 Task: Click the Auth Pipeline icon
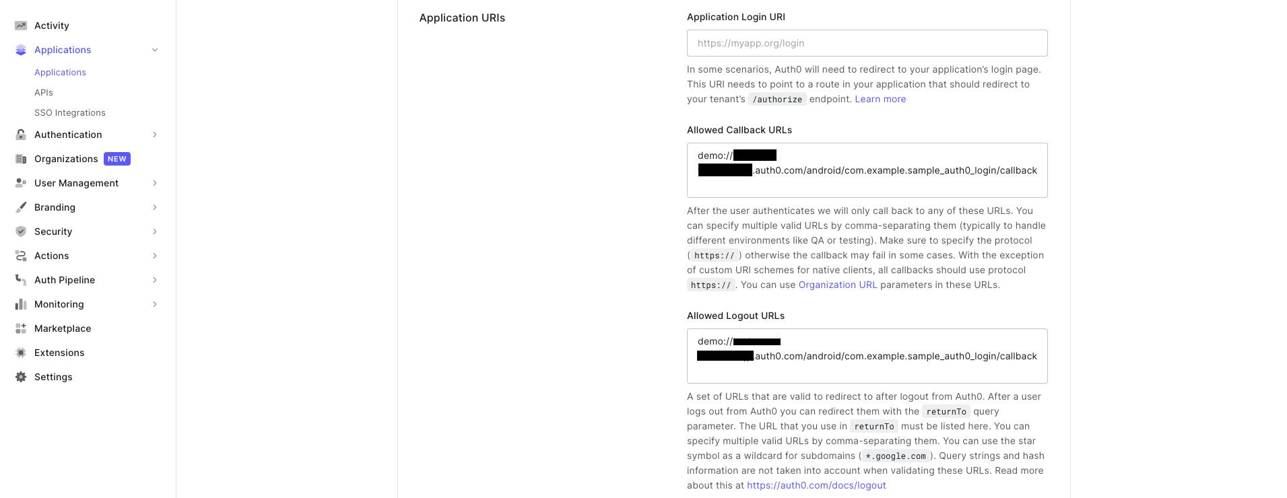click(21, 280)
